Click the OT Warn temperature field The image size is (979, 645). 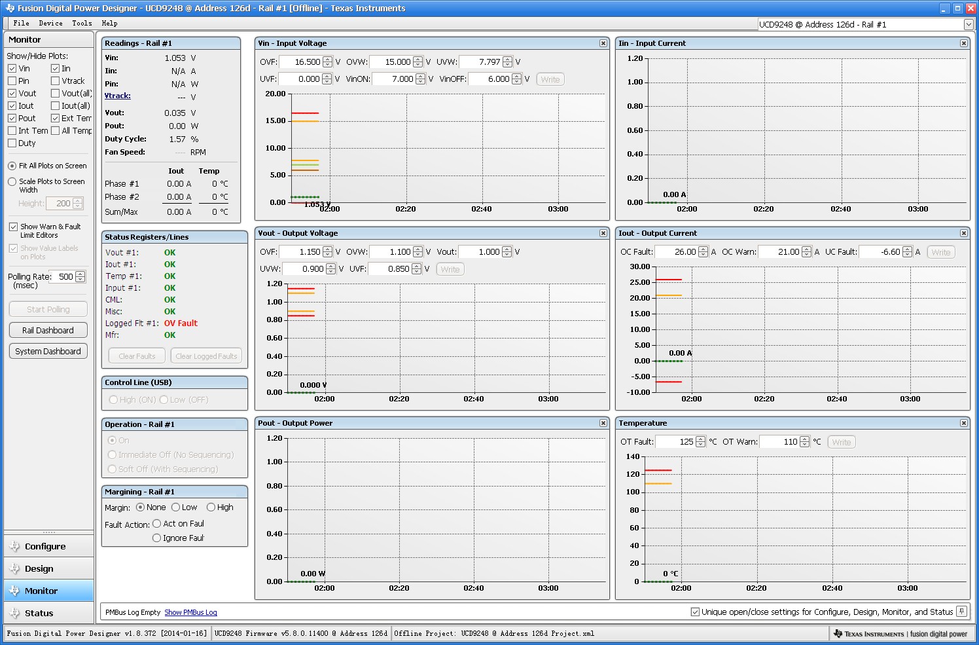779,441
